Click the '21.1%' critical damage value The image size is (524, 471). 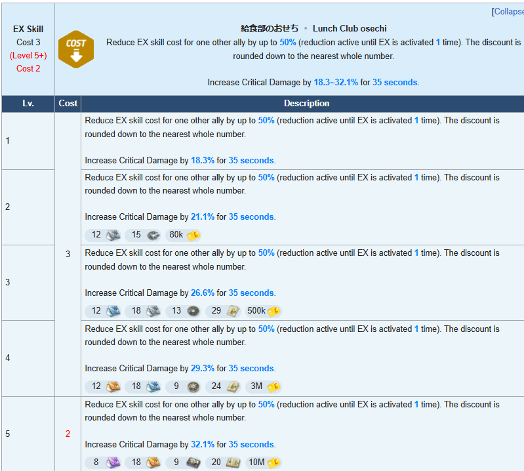pos(203,217)
